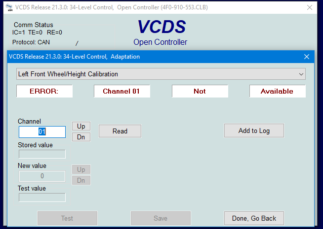Viewport: 323px width, 229px height.
Task: Click the Test button
Action: pyautogui.click(x=67, y=218)
